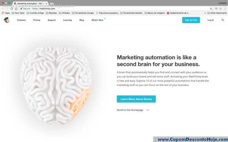Expand the bookmarks overflow chevron
228x142 pixels.
click(x=205, y=13)
